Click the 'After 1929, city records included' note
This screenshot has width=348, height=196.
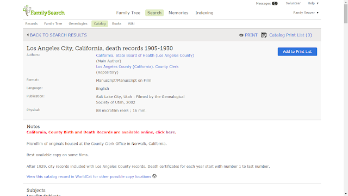pos(148,167)
